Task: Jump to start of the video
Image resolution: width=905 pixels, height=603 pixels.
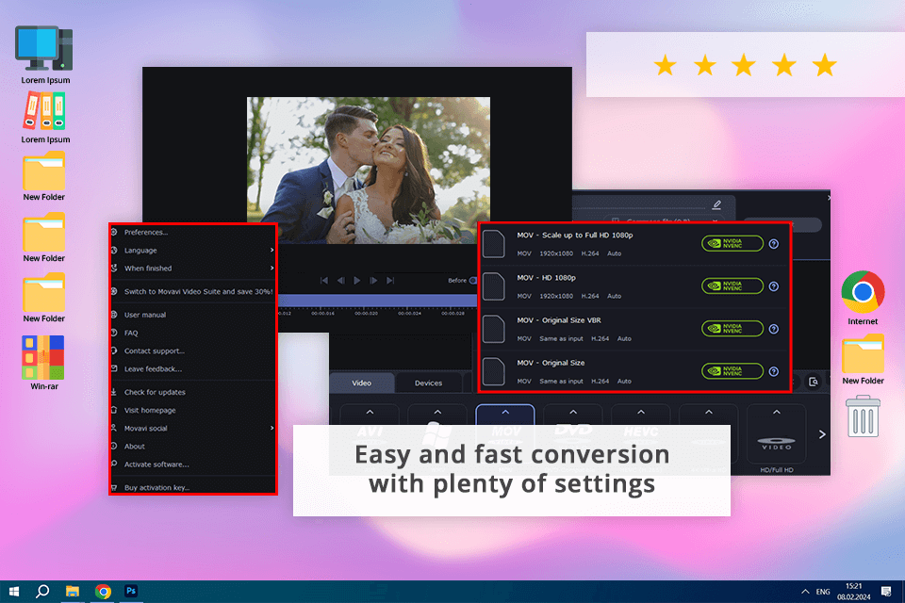Action: pos(323,281)
